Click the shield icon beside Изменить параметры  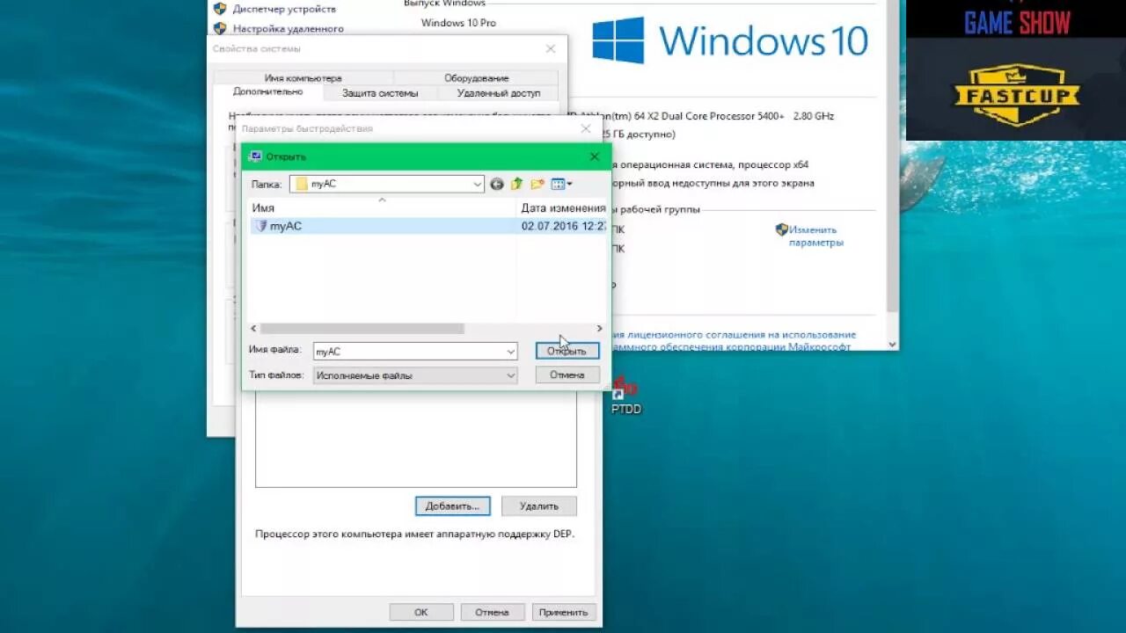click(x=781, y=229)
